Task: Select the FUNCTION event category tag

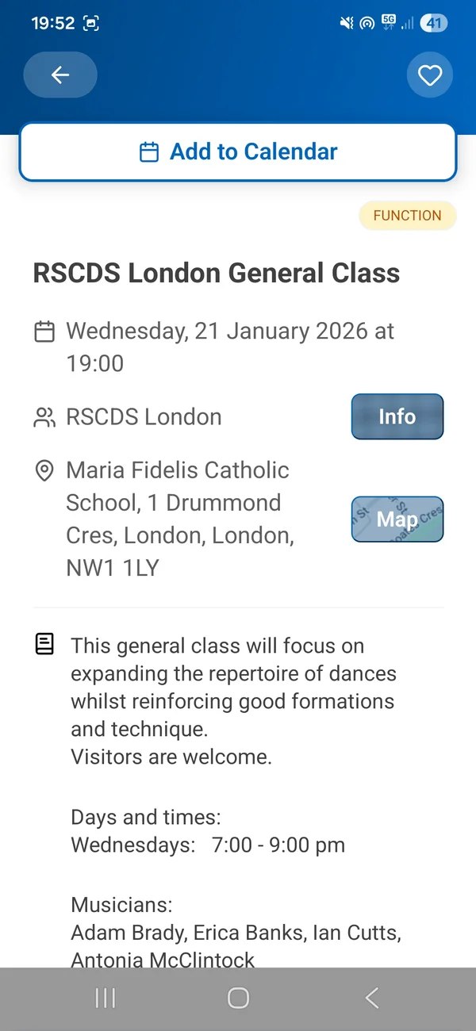Action: tap(408, 215)
